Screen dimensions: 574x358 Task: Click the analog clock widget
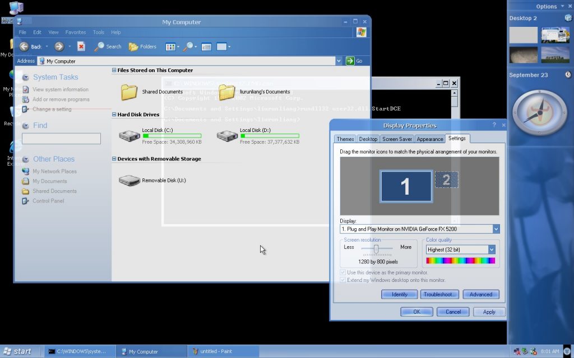[539, 112]
